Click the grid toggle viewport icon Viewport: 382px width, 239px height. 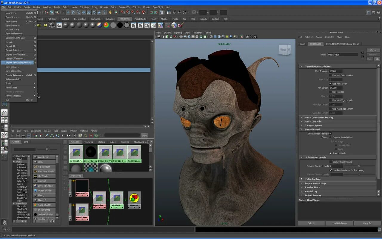(x=181, y=37)
